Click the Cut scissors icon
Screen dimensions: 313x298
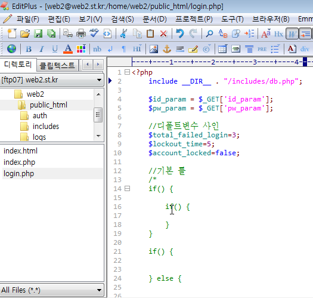pyautogui.click(x=123, y=33)
